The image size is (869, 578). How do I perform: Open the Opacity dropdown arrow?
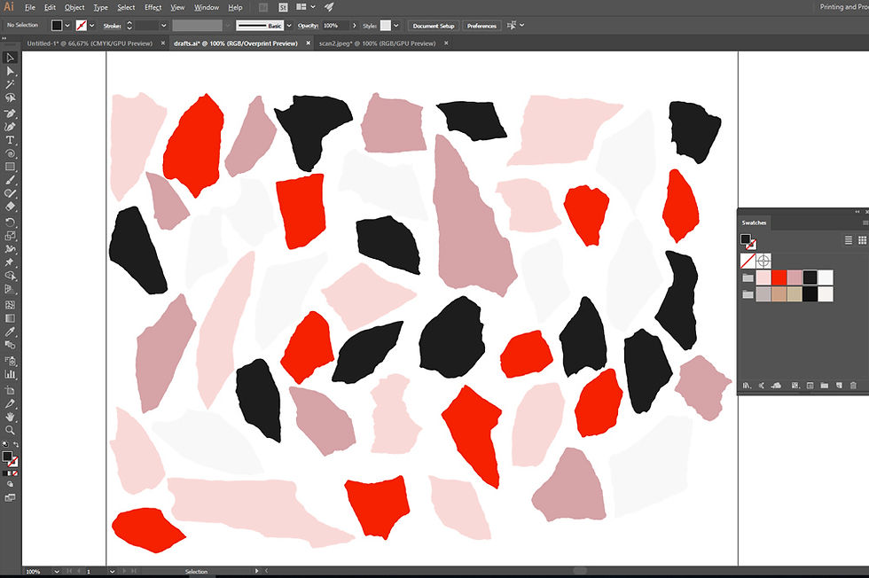coord(355,25)
